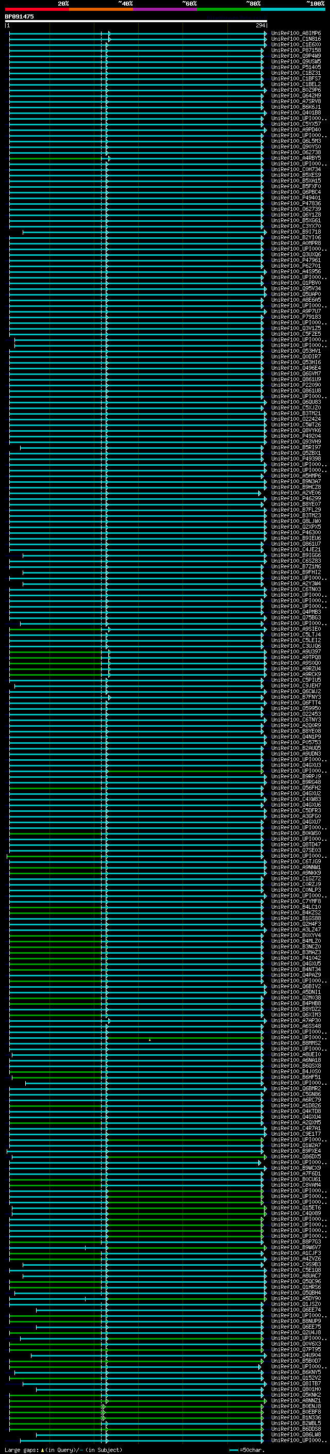Select the hit UniRef100_P87158
This screenshot has height=1454, width=330.
(296, 50)
